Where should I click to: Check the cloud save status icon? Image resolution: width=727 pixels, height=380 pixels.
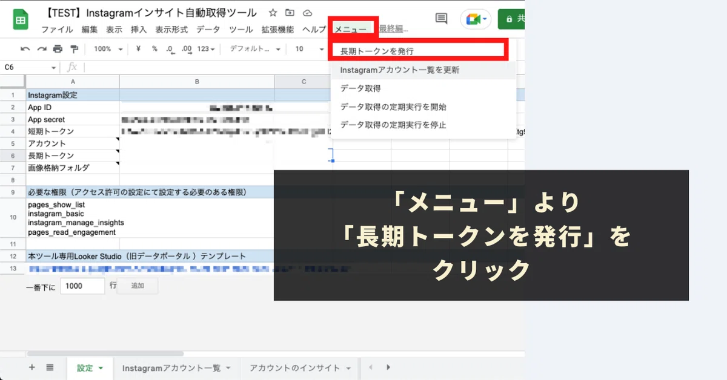(307, 13)
